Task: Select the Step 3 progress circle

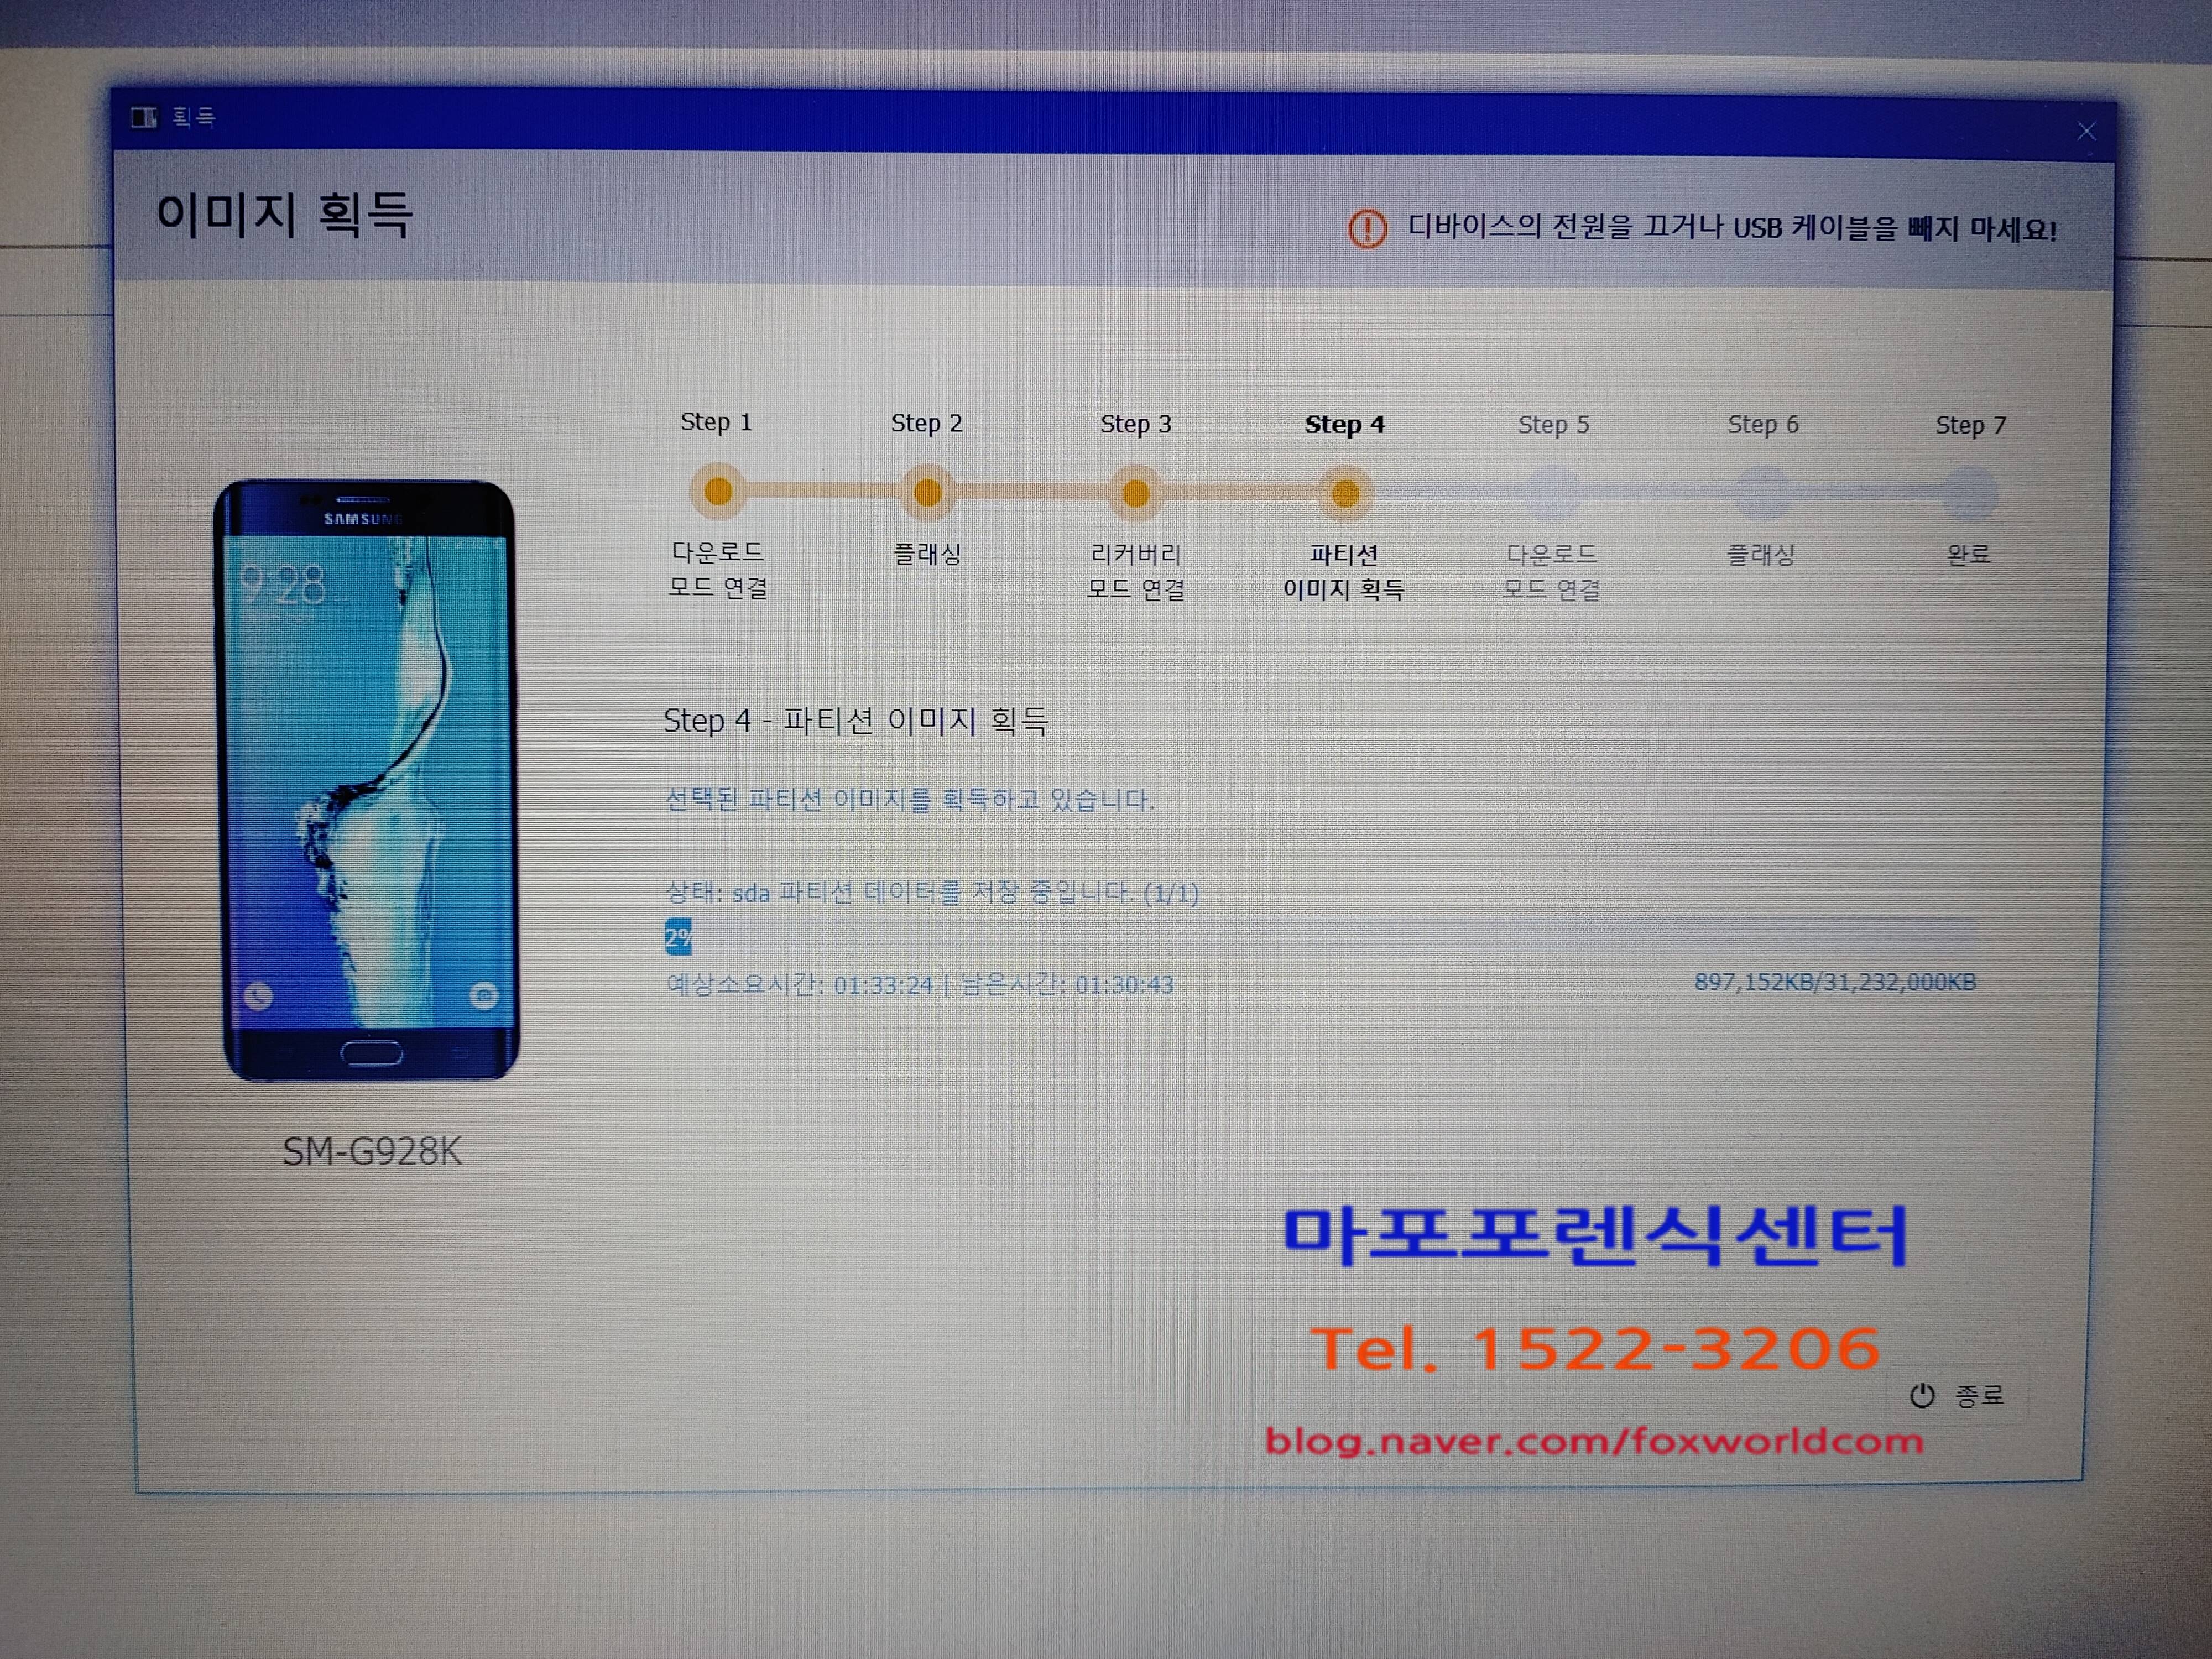Action: [1136, 493]
